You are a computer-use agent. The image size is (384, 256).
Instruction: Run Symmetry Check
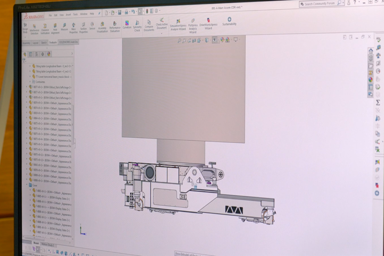[137, 26]
